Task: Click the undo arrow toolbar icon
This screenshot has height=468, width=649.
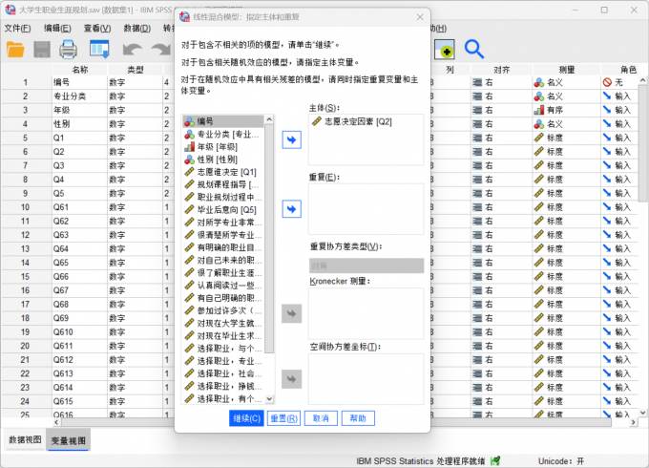Action: coord(132,49)
